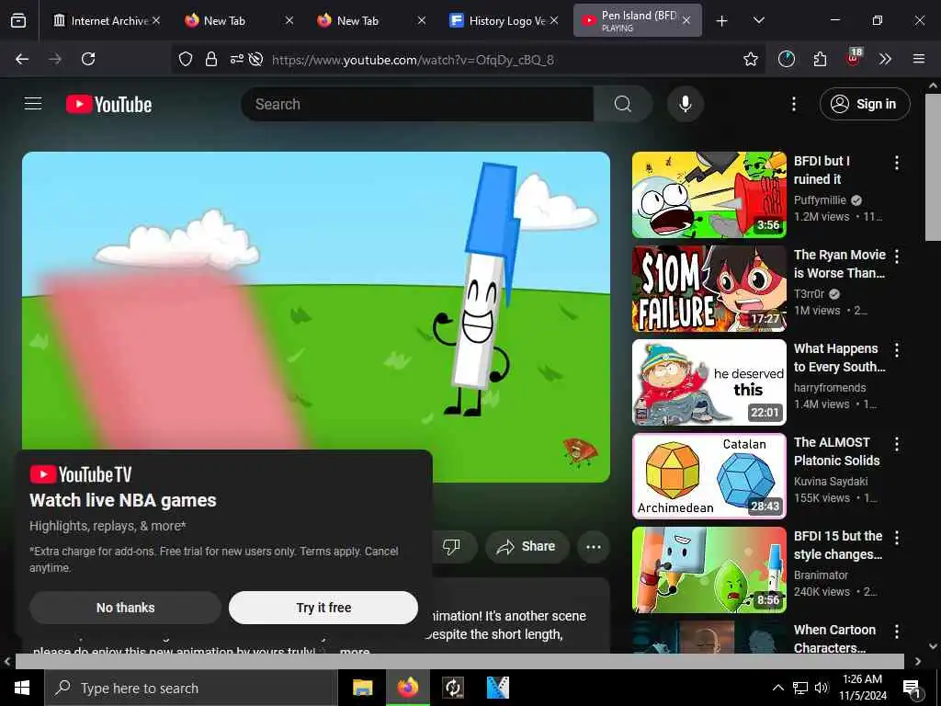Click the Windows taskbar search box

pyautogui.click(x=191, y=688)
